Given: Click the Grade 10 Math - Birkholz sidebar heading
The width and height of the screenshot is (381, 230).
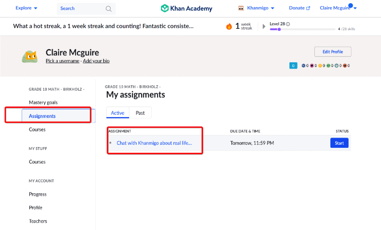Looking at the screenshot, I should point(57,89).
